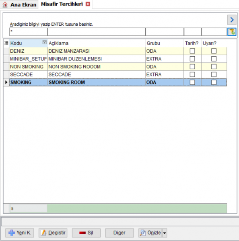Click Degistir button with pencil icon

pyautogui.click(x=53, y=233)
